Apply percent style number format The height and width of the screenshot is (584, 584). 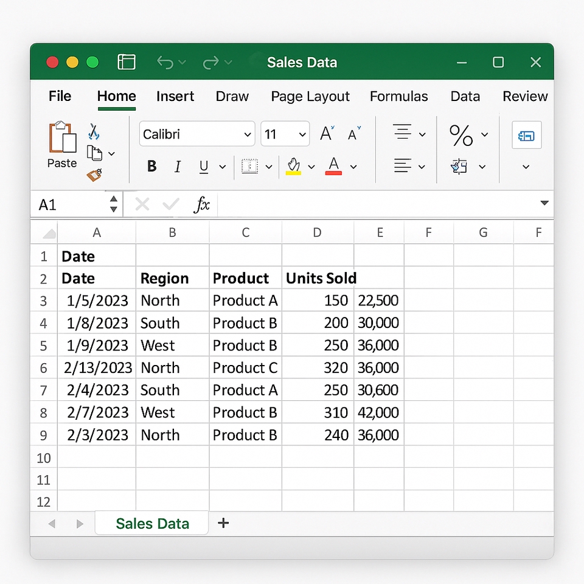pyautogui.click(x=461, y=135)
